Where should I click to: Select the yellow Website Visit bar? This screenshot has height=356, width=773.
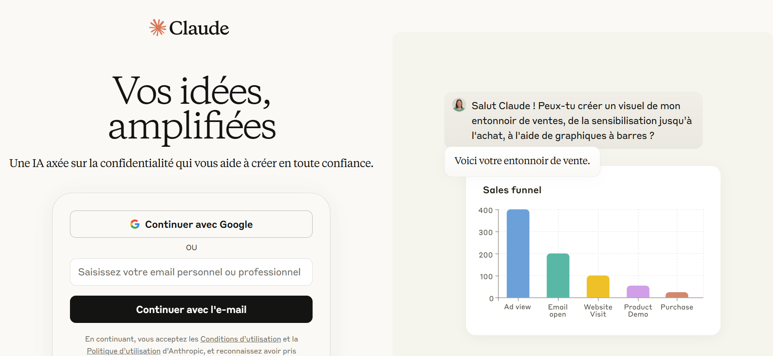[597, 287]
